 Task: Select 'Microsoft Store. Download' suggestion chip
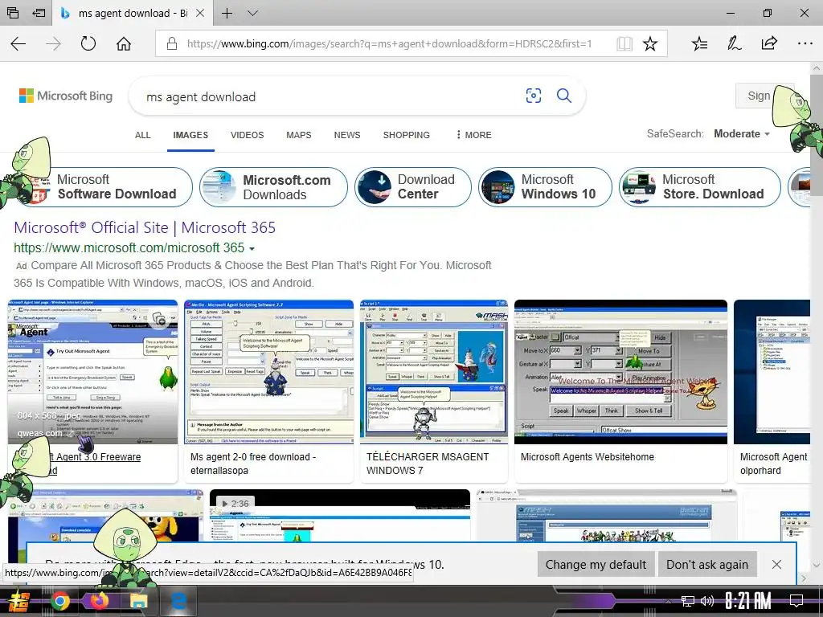(700, 186)
